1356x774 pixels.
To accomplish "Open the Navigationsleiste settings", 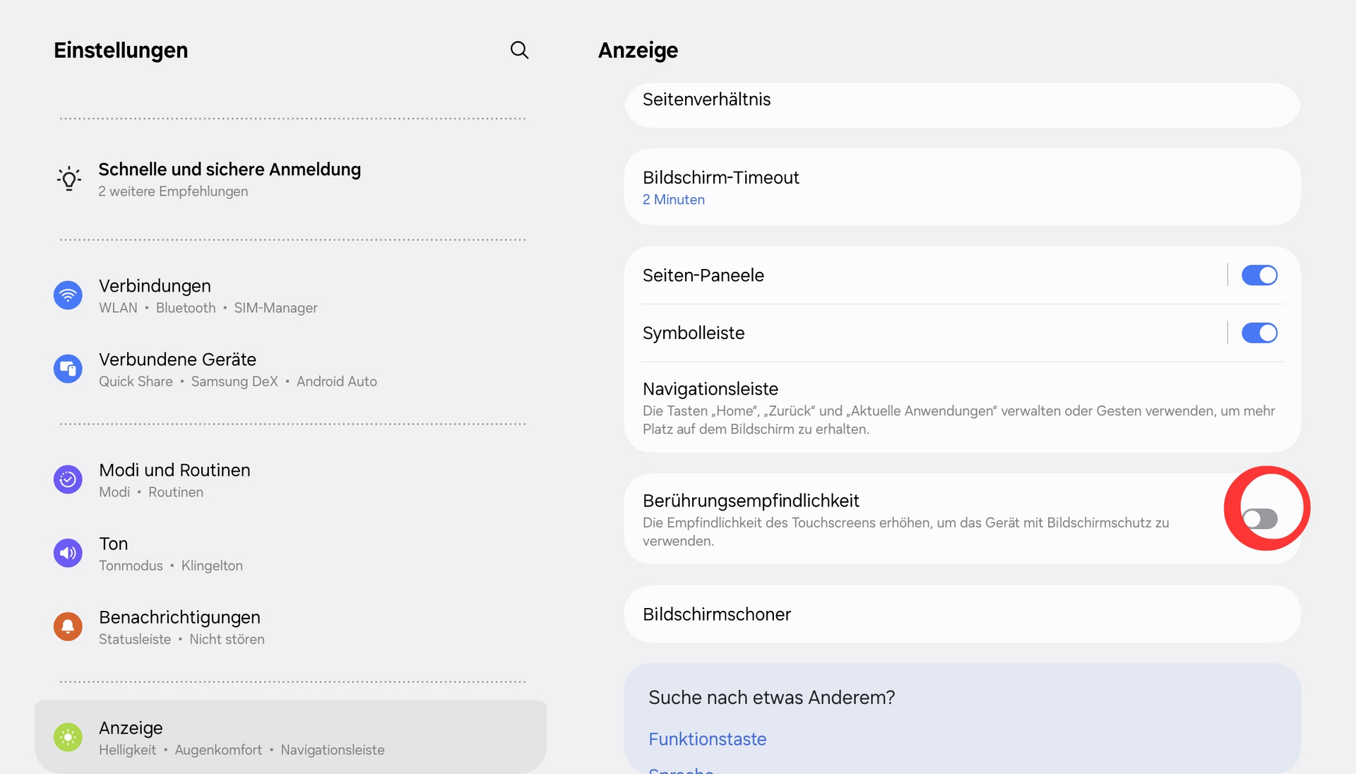I will [x=710, y=389].
